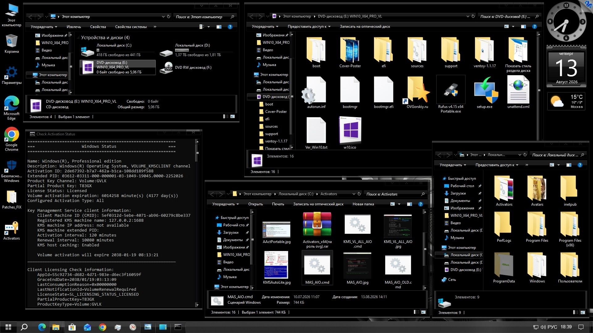Click the Activators window search box
The image size is (593, 333).
coord(395,194)
